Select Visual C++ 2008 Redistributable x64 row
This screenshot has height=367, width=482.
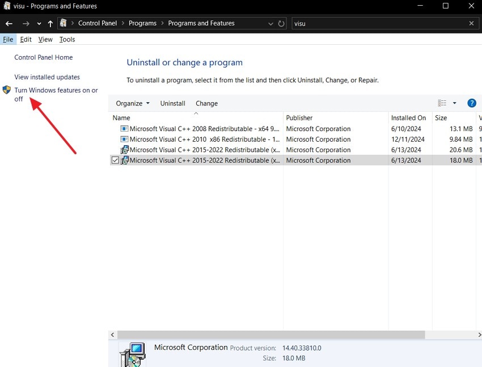(x=295, y=129)
